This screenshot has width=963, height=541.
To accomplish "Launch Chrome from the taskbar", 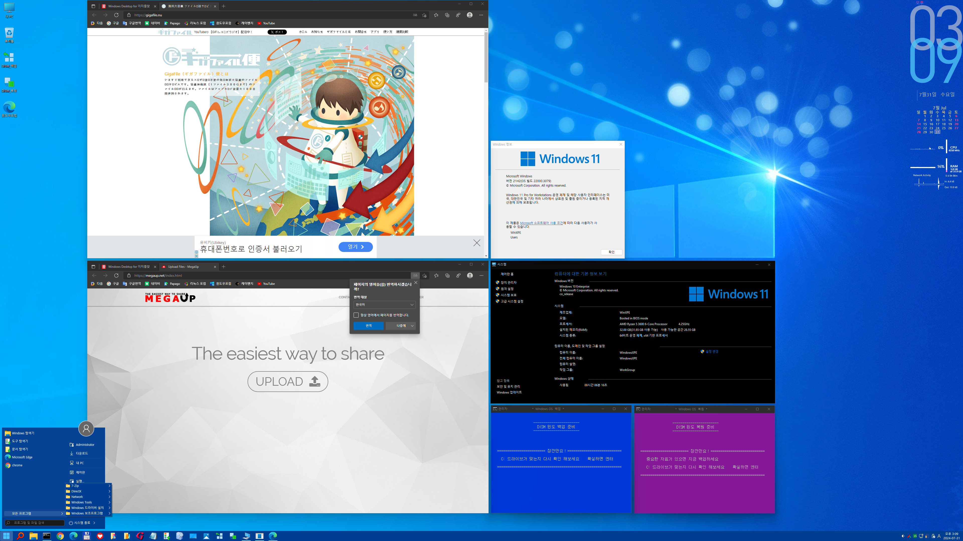I will (60, 536).
